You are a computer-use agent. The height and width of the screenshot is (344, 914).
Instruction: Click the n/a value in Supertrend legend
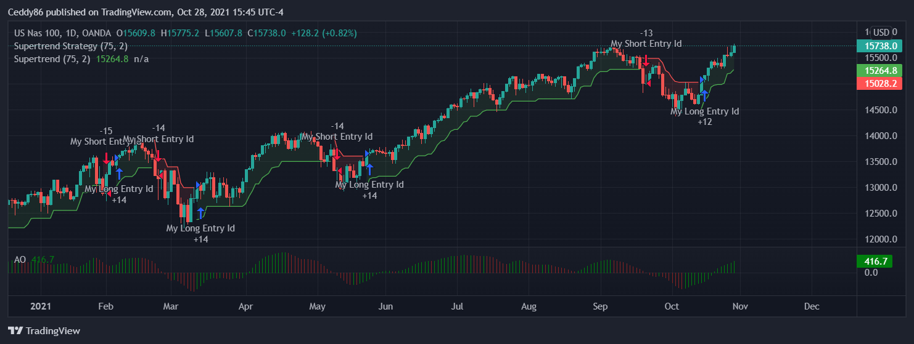click(x=141, y=59)
